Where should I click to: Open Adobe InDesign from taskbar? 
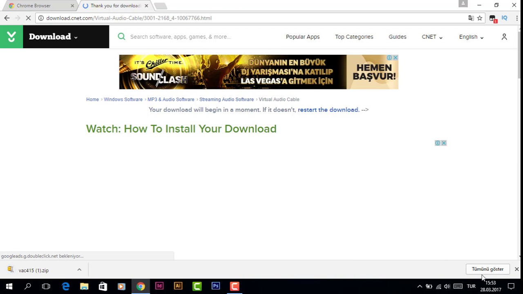tap(159, 286)
